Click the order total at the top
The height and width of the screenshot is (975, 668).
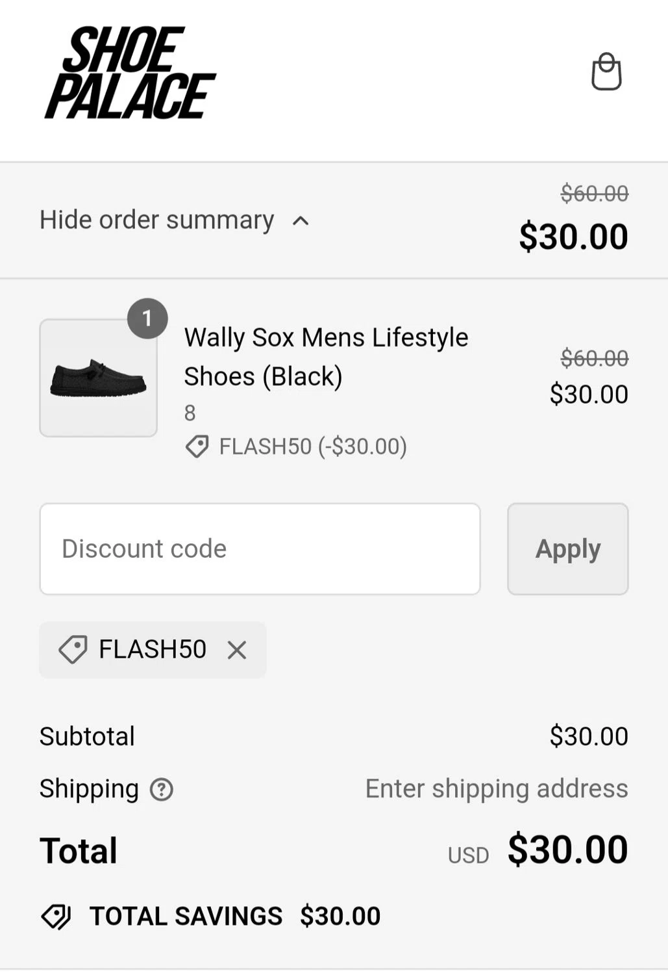[573, 236]
